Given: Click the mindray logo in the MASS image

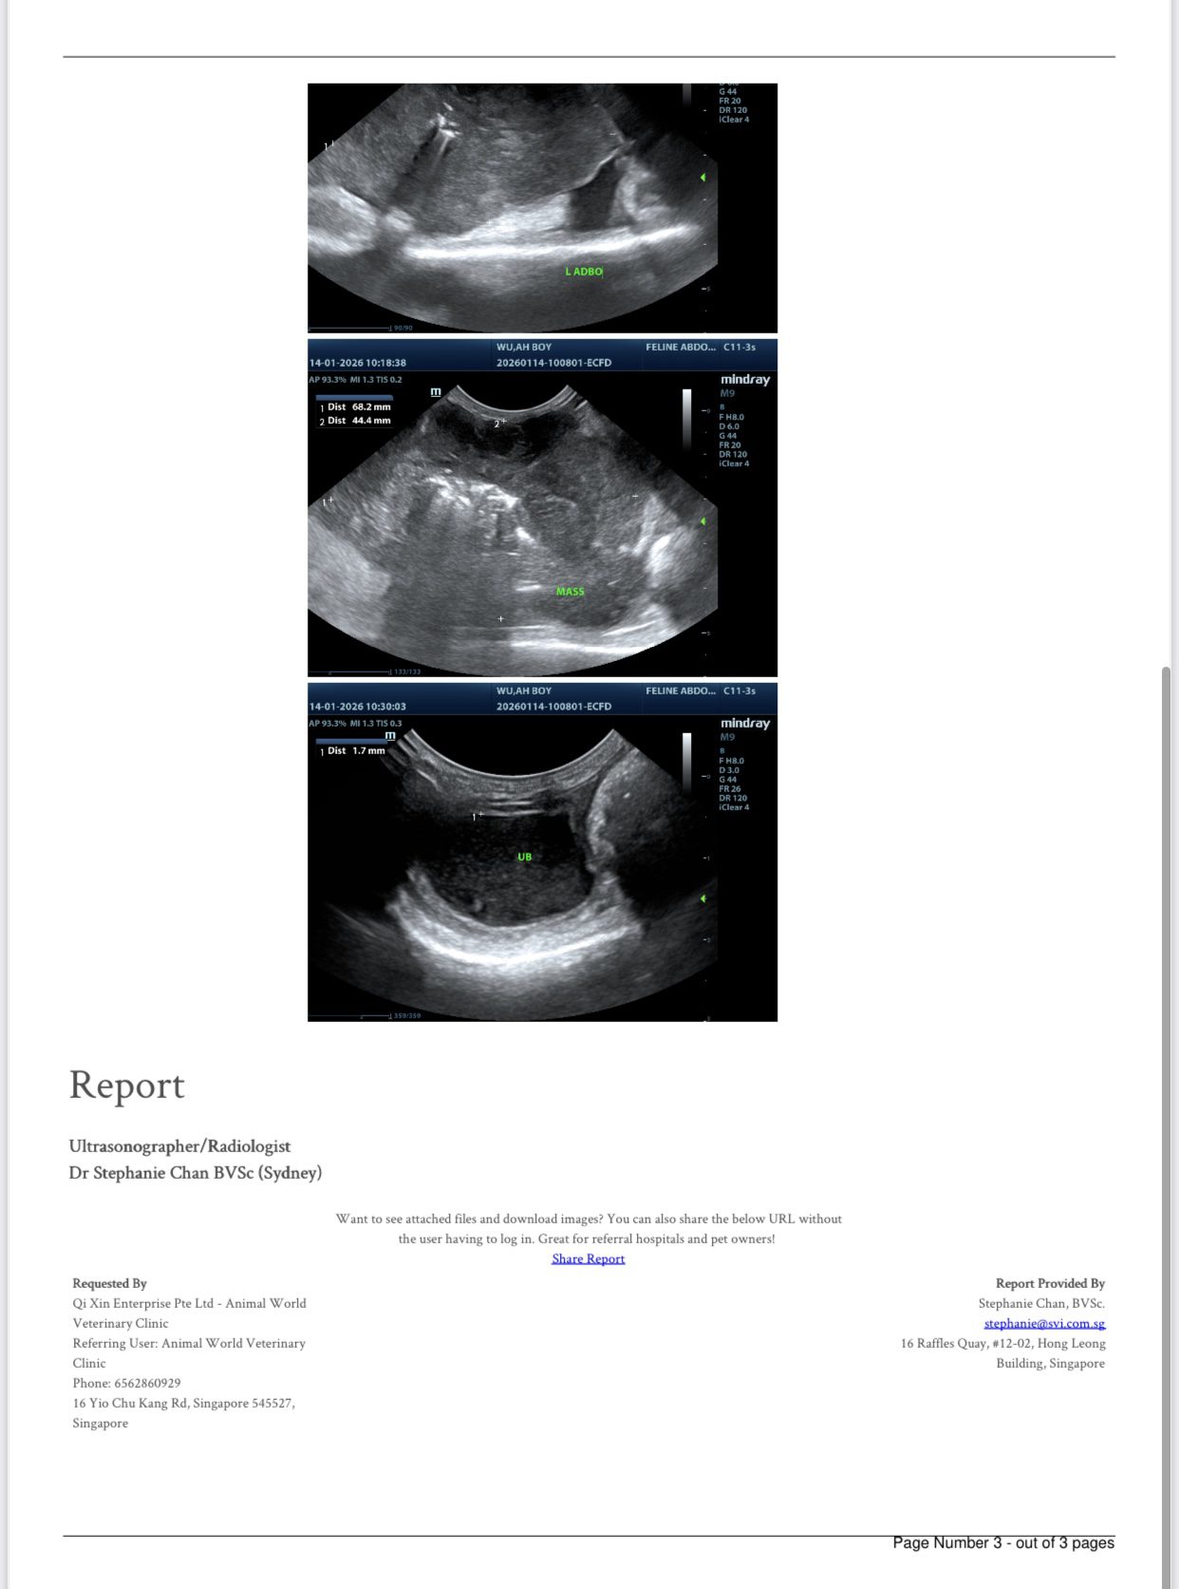Looking at the screenshot, I should coord(744,380).
